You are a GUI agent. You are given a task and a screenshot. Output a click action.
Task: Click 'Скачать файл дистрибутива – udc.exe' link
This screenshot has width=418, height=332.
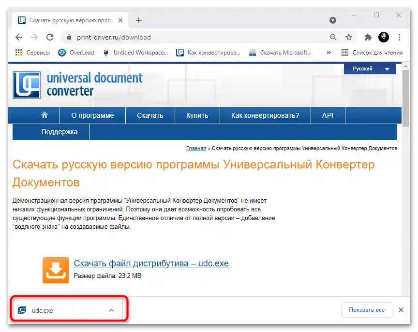[x=151, y=263]
